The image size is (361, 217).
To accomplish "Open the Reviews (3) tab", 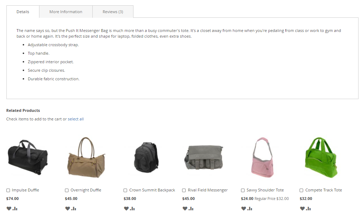I will click(x=113, y=12).
